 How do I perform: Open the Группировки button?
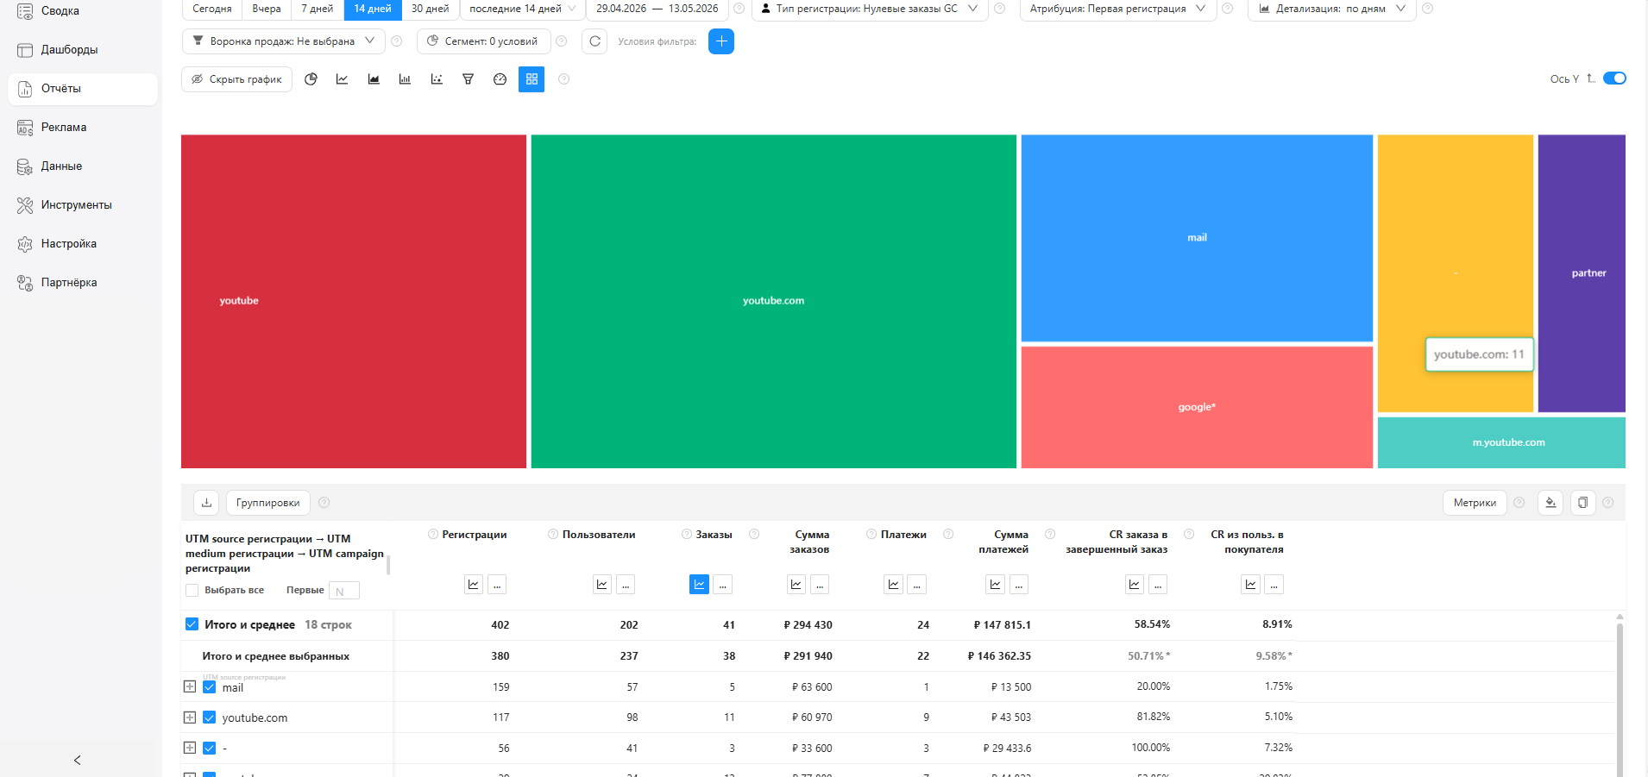[268, 503]
